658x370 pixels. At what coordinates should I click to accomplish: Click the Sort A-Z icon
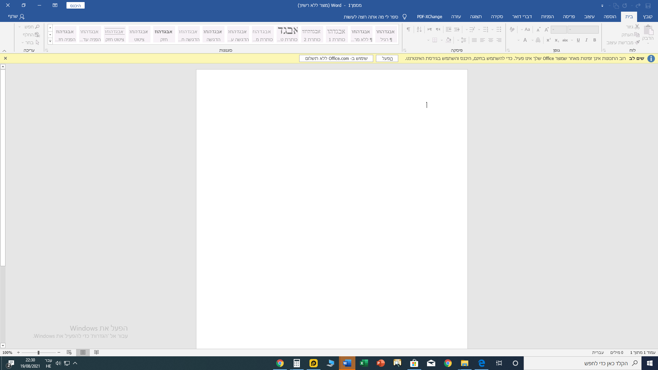click(419, 29)
